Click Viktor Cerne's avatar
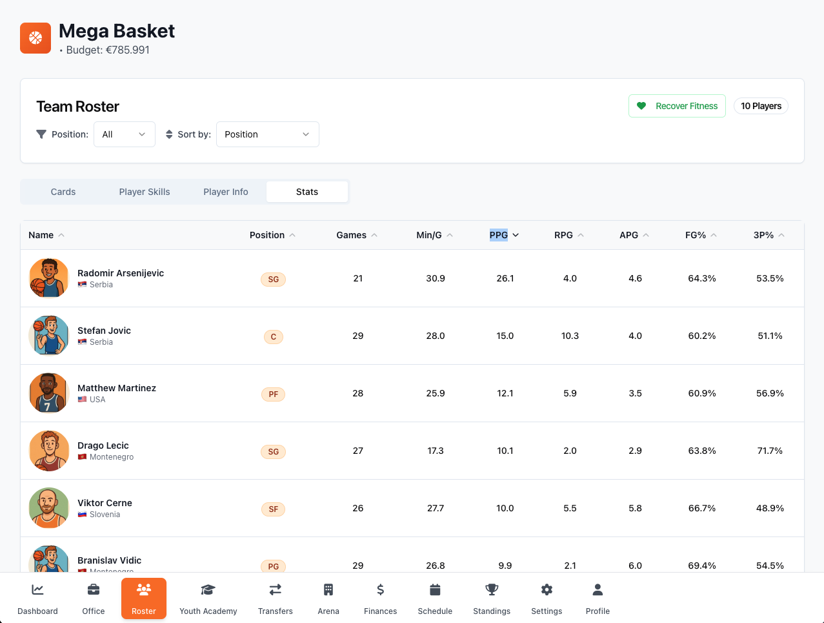824x623 pixels. 49,508
